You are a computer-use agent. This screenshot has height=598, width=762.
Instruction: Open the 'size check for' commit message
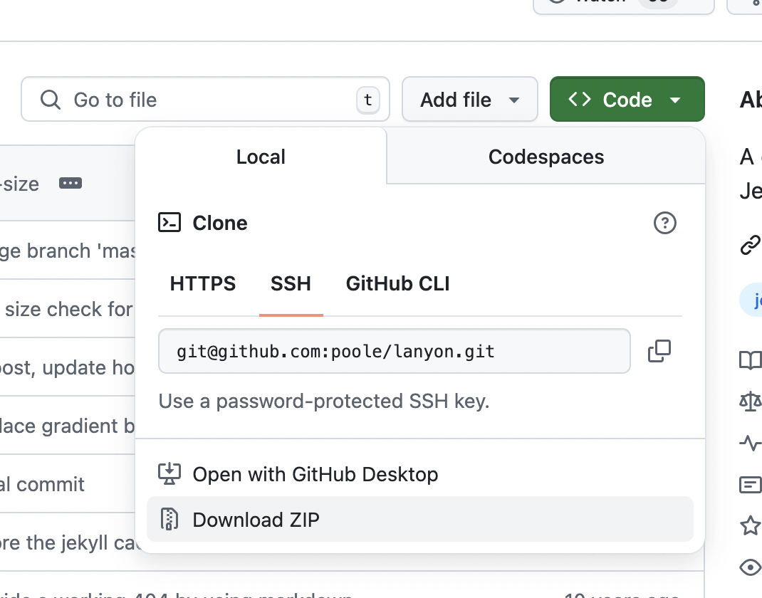click(68, 310)
